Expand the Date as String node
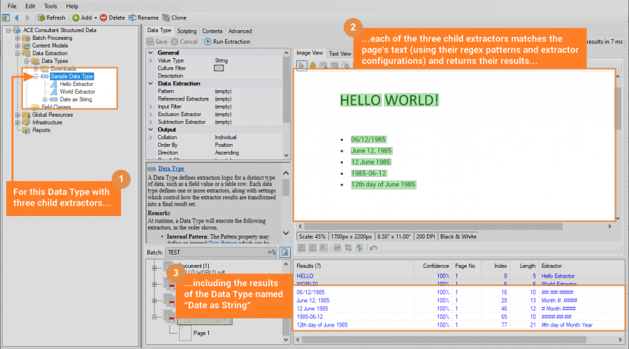This screenshot has height=349, width=629. (x=44, y=99)
